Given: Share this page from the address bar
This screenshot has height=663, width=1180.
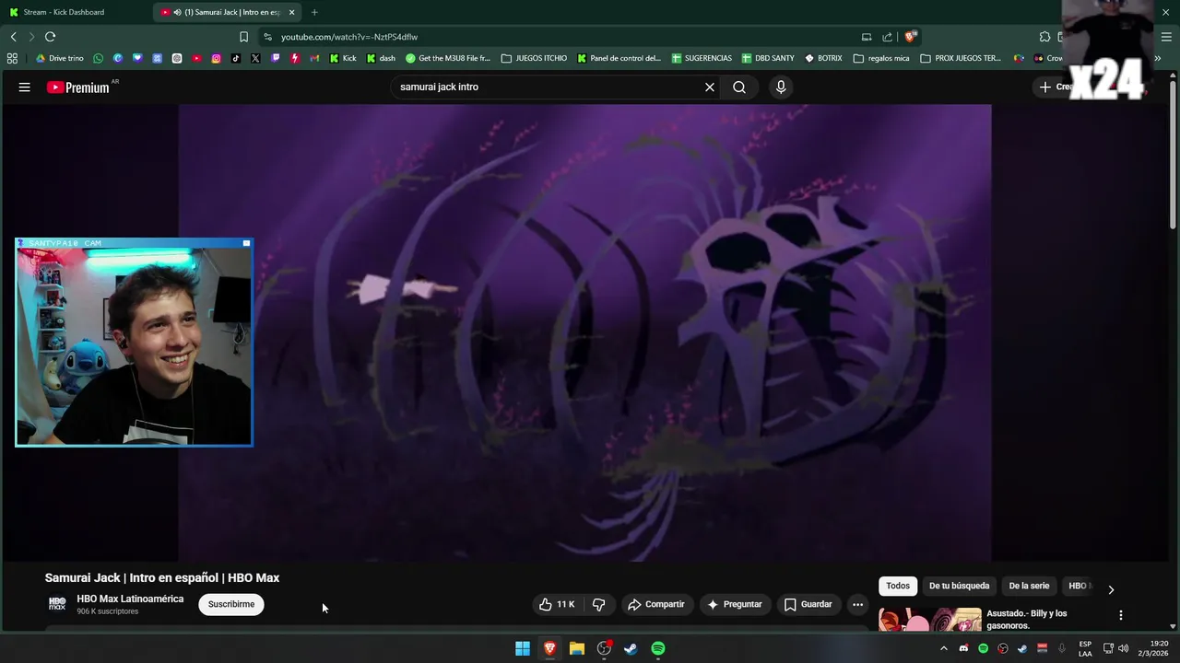Looking at the screenshot, I should click(x=887, y=37).
